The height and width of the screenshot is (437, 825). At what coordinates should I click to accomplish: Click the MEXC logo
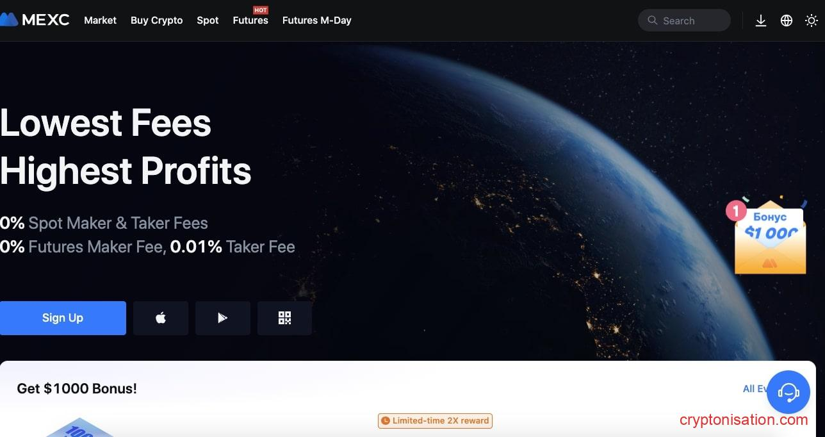(x=35, y=20)
